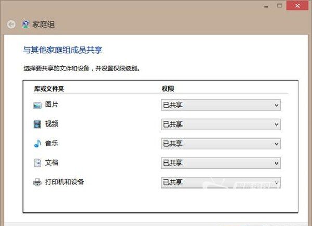The width and height of the screenshot is (312, 226).
Task: Click the 权限 column header
Action: point(168,89)
